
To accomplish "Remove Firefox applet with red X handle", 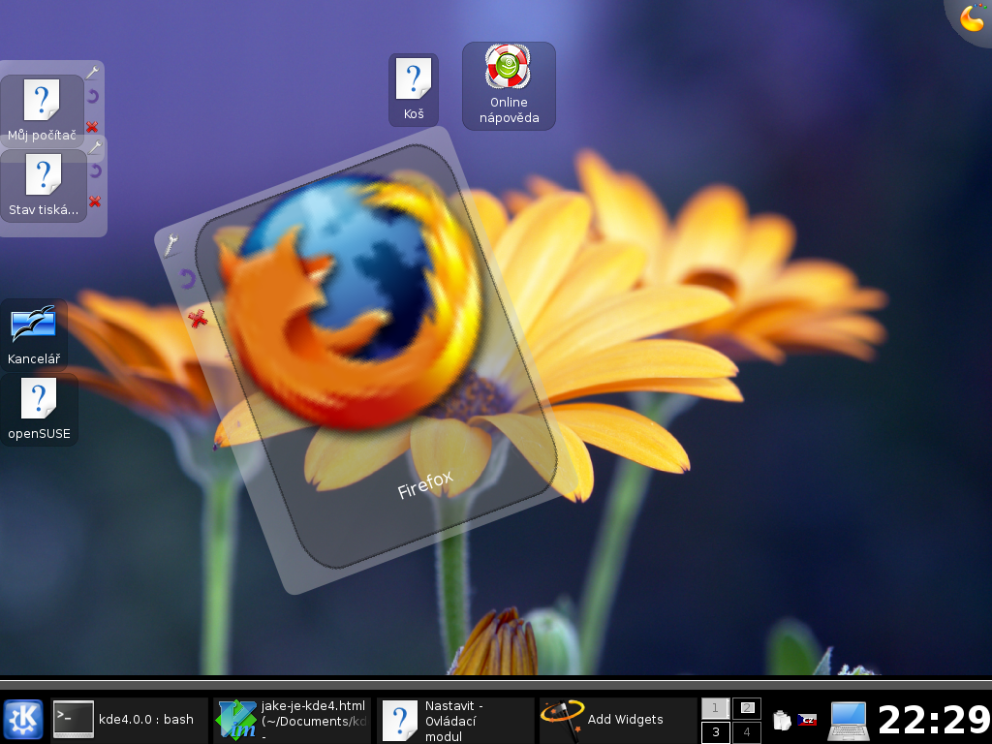I will (198, 319).
